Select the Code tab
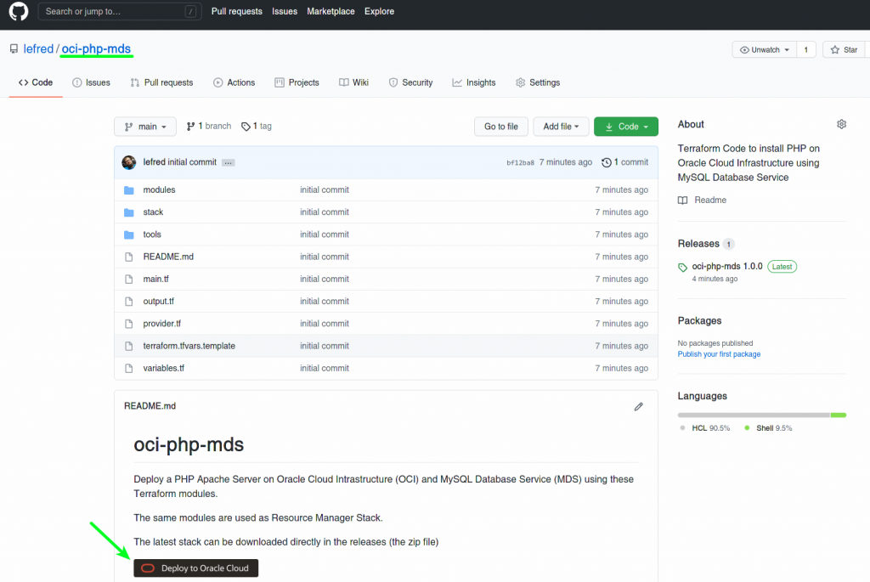Screen dimensions: 870x582 coord(36,82)
